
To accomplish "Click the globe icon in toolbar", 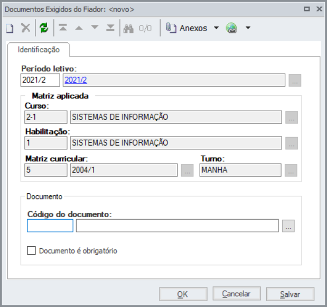I will coord(231,29).
